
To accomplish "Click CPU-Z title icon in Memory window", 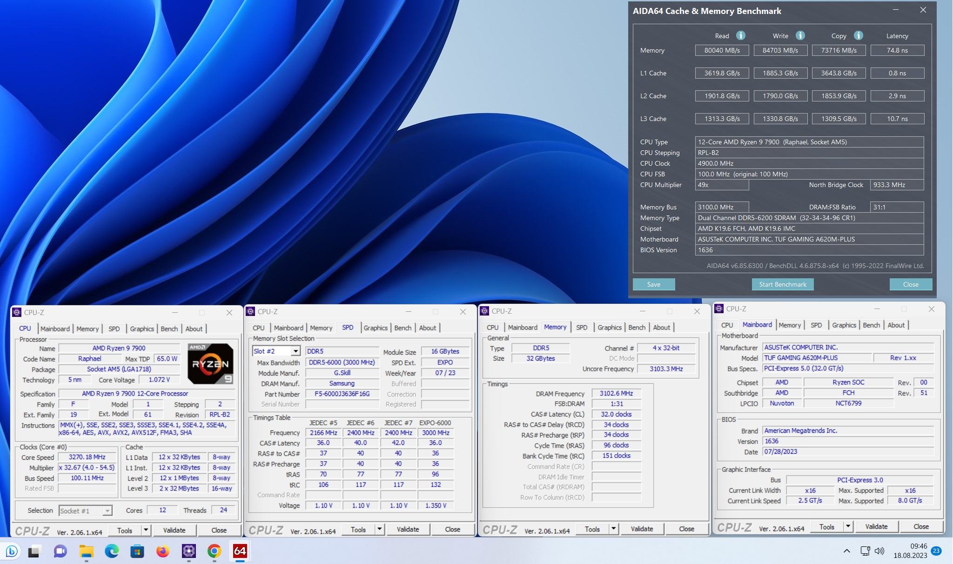I will pyautogui.click(x=484, y=311).
